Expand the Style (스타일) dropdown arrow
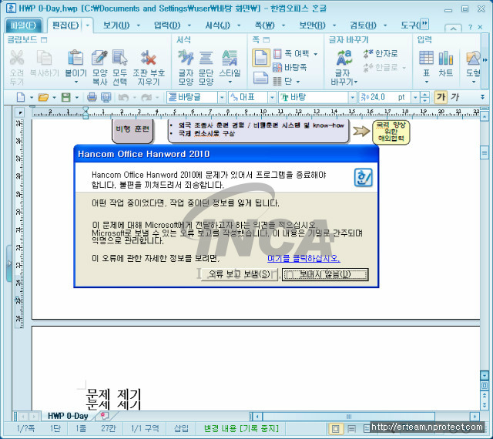 [230, 82]
